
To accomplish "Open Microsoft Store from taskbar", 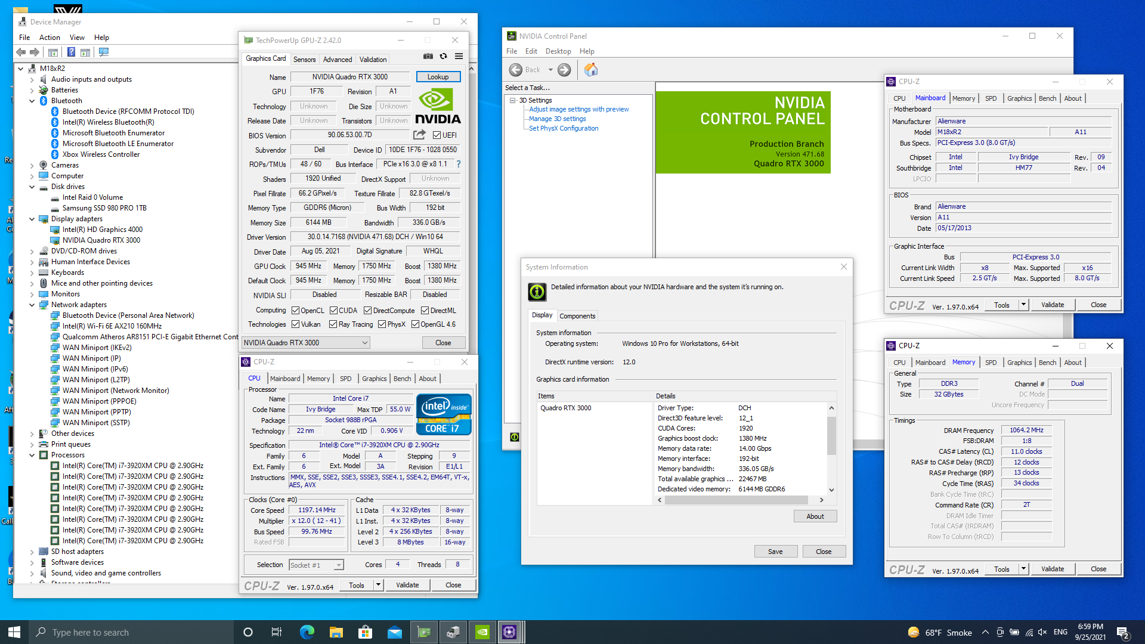I will click(365, 632).
